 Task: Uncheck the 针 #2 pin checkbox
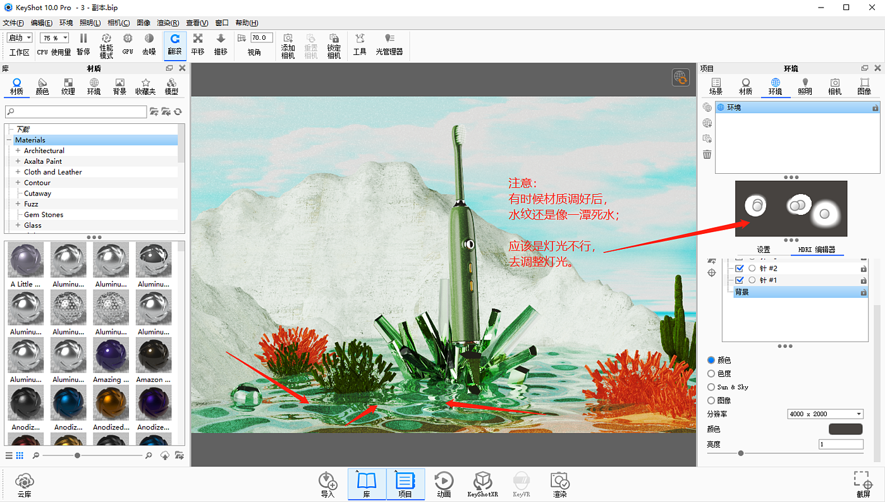(x=740, y=269)
